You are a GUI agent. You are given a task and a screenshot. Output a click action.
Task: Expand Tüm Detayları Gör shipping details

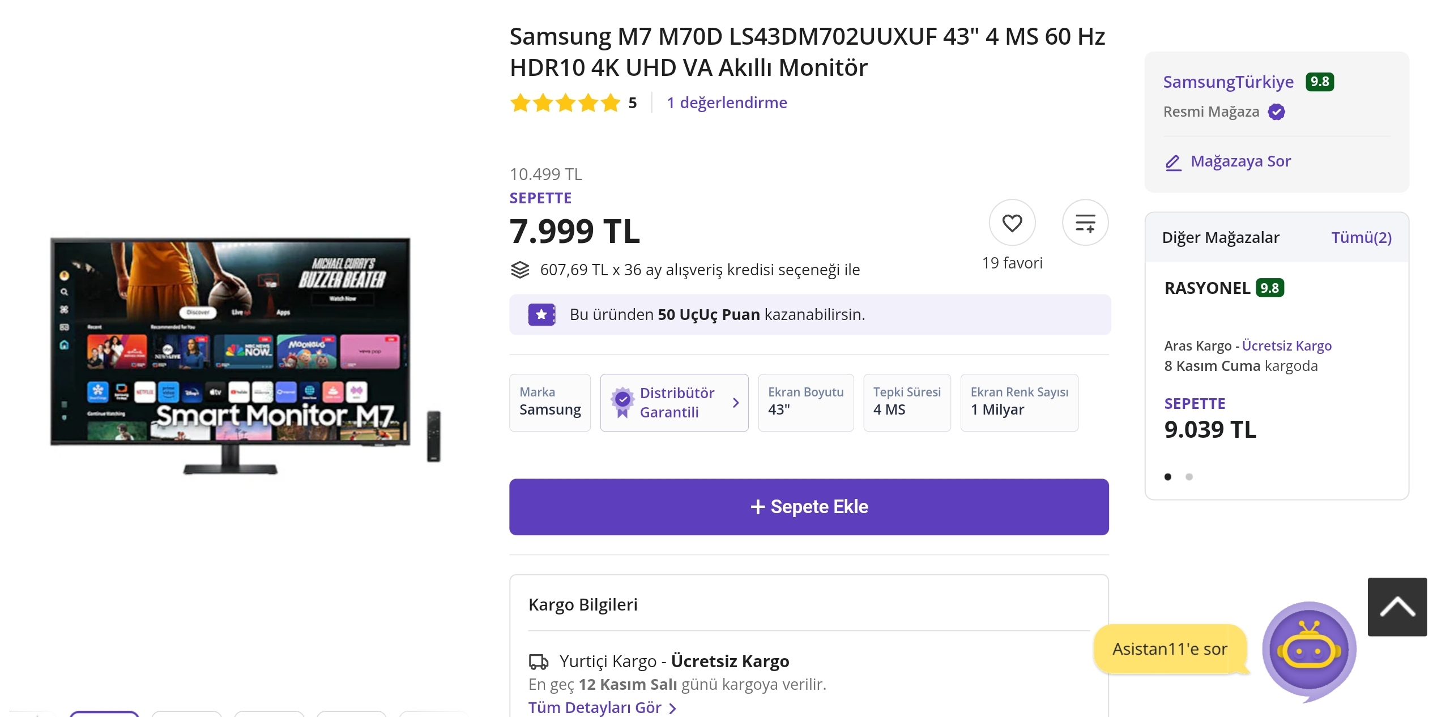602,707
